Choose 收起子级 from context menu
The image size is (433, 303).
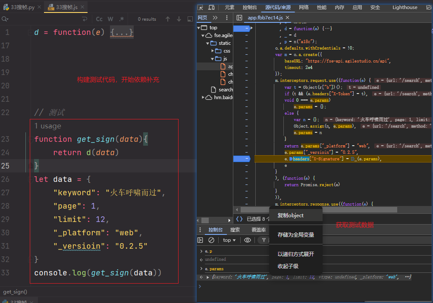296,266
